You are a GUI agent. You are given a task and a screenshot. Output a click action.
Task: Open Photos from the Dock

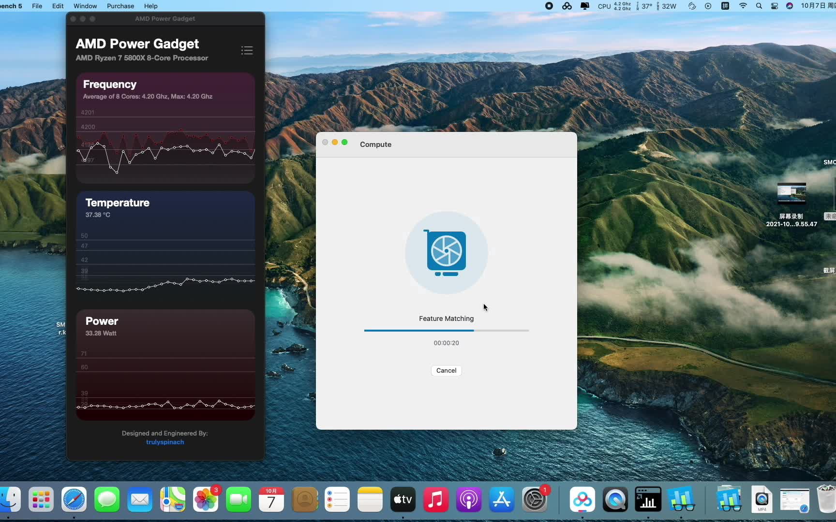(206, 499)
